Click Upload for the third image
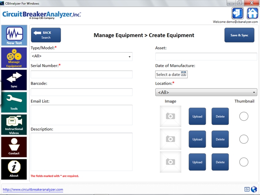 pos(197,162)
